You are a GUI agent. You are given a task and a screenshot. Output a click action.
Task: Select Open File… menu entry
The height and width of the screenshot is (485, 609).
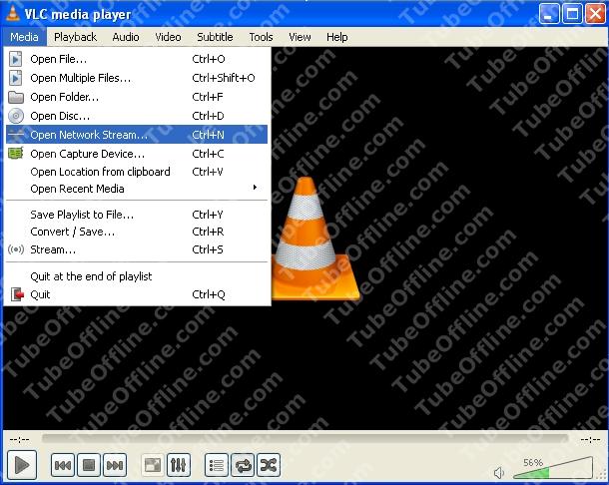pyautogui.click(x=137, y=59)
